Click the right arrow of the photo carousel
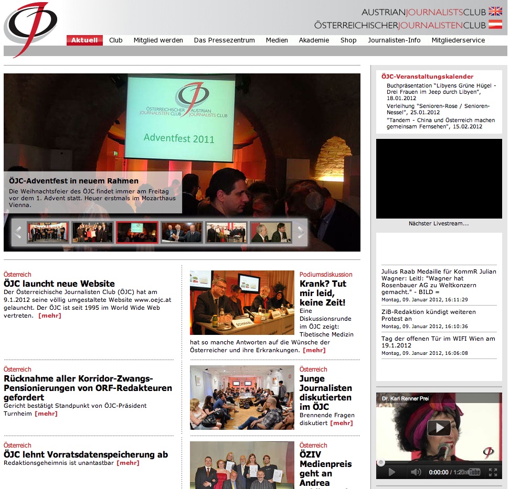 coord(300,232)
